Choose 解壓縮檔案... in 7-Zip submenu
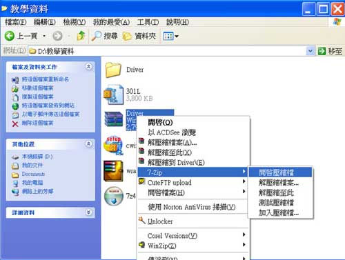Viewport: 345px width, 260px height. pyautogui.click(x=280, y=183)
